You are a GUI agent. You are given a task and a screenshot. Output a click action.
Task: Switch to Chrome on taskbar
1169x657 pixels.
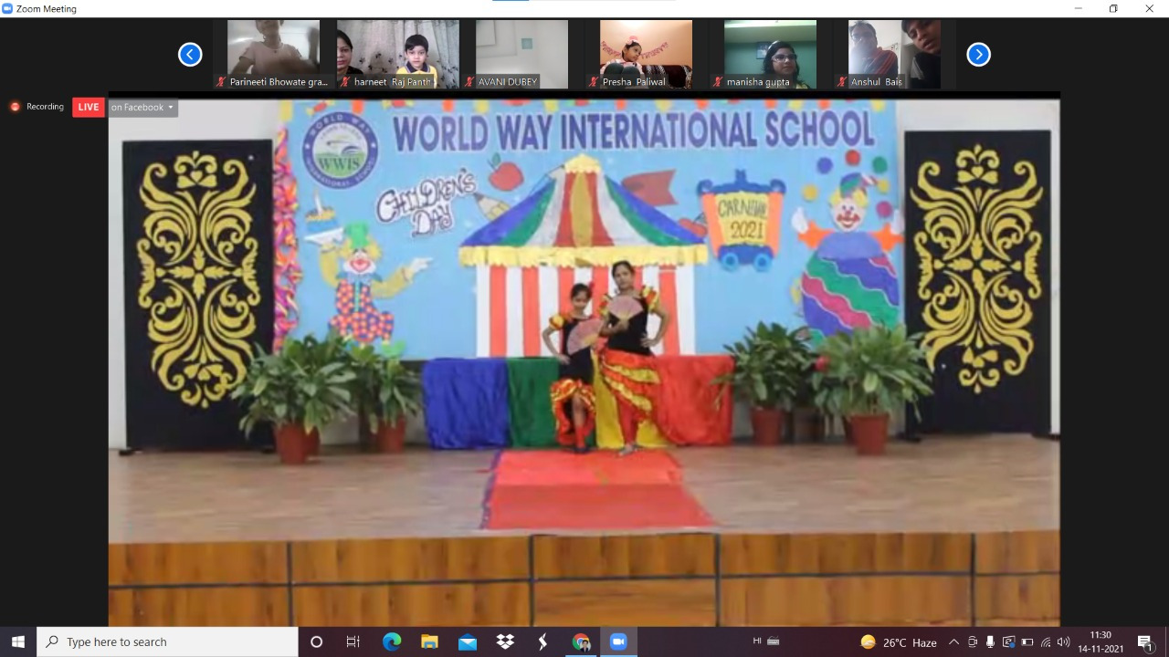581,642
